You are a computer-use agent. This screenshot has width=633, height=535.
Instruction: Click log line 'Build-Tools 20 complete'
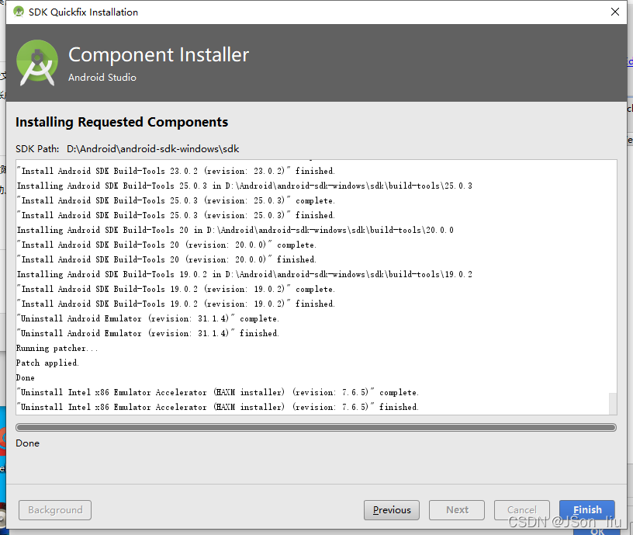point(167,245)
